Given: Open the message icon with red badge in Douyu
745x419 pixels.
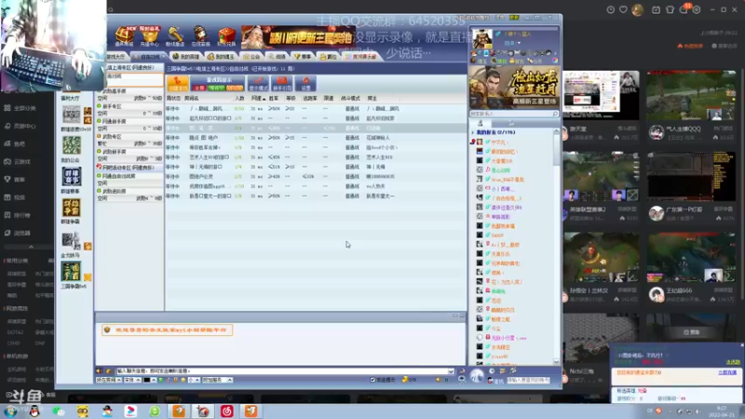Looking at the screenshot, I should pyautogui.click(x=684, y=9).
